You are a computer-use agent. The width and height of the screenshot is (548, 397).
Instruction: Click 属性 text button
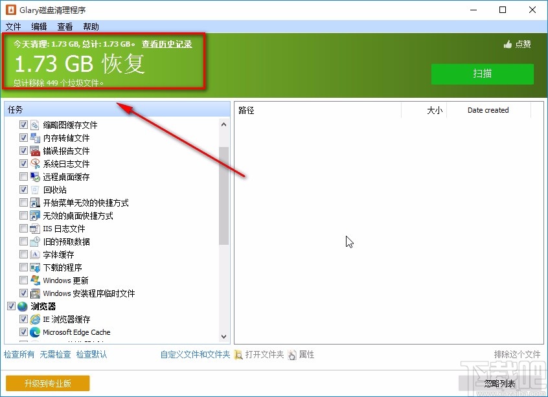pyautogui.click(x=306, y=354)
